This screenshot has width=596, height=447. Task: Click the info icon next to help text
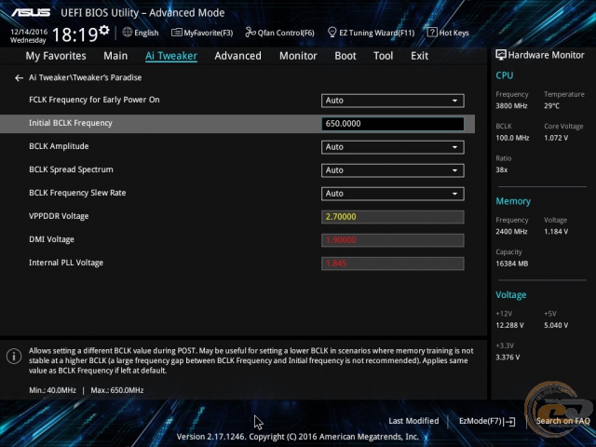[x=14, y=356]
